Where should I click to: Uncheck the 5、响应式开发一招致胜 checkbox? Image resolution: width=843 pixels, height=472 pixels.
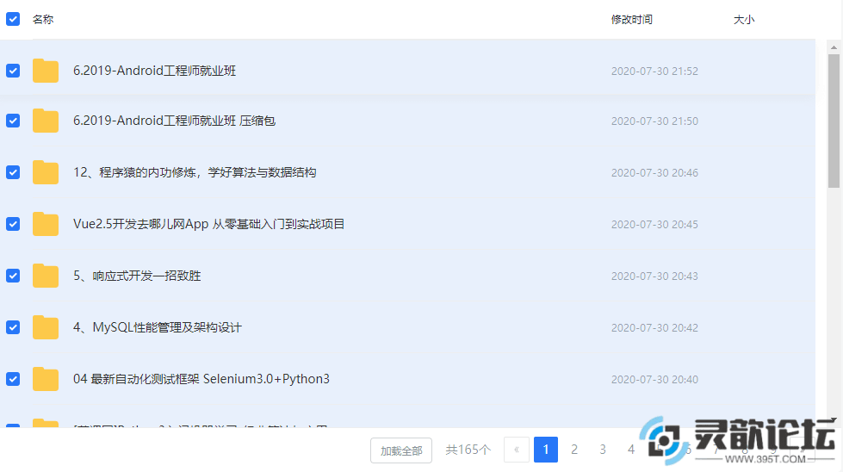click(13, 276)
